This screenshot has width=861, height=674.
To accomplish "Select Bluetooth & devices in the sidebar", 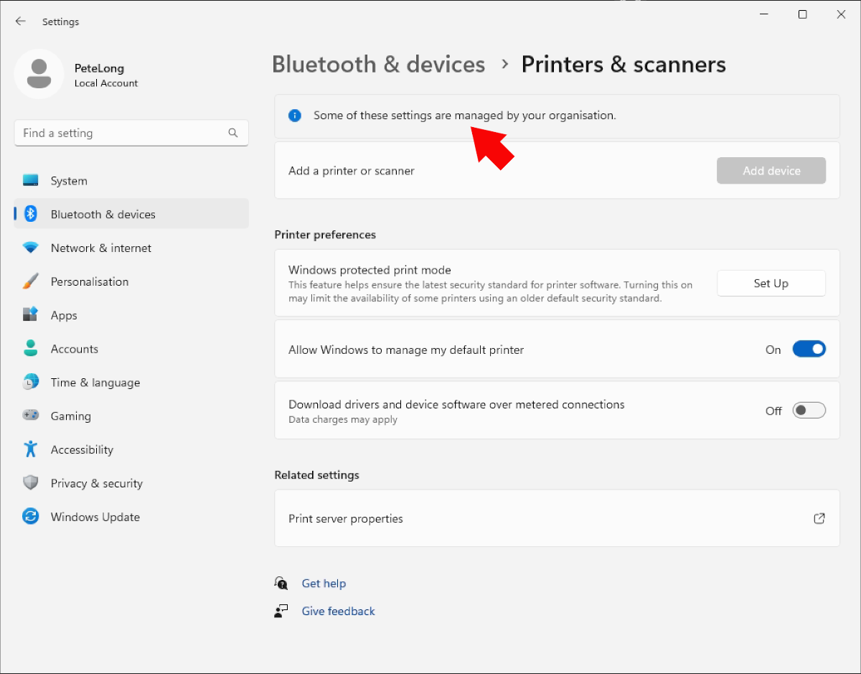I will pos(131,214).
